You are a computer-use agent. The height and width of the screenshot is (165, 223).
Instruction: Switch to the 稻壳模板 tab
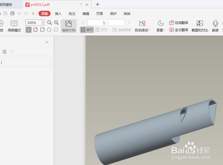[x=6, y=5]
